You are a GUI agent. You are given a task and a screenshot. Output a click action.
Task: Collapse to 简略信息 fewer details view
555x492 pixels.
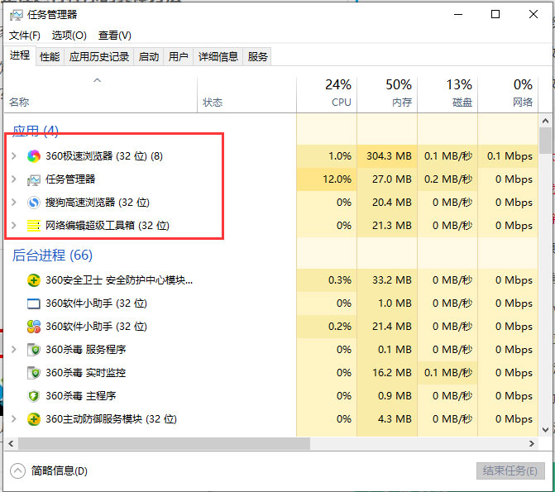point(49,471)
